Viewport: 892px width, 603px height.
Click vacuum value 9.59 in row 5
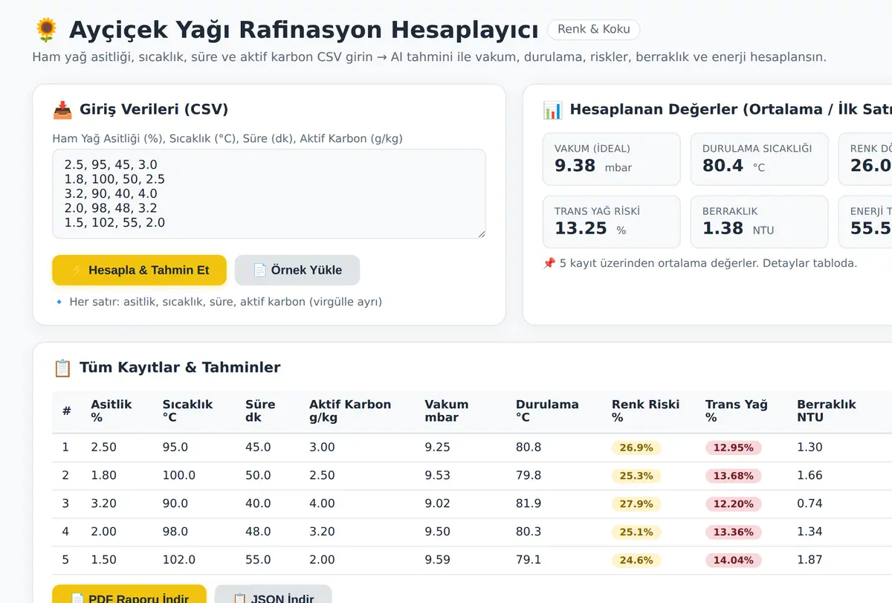click(x=437, y=560)
